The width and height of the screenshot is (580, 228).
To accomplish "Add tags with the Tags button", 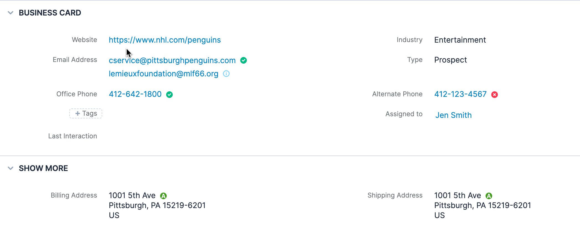I will 86,113.
